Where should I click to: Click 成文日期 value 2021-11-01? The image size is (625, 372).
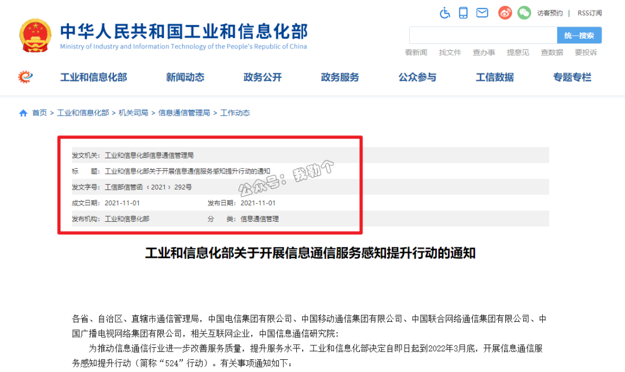tap(122, 203)
